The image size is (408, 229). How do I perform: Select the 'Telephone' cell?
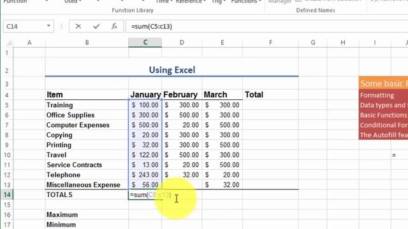87,175
